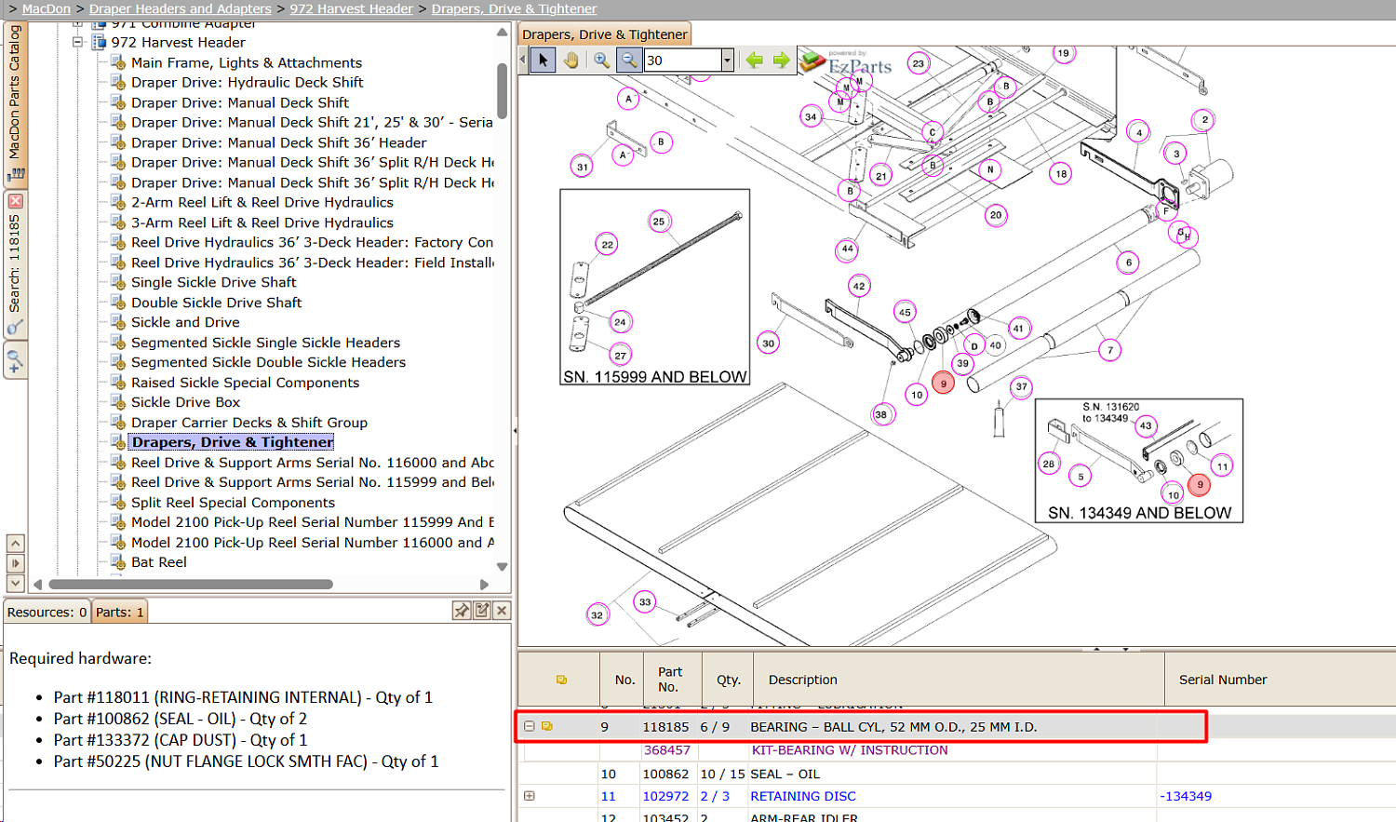Click sidebar tab scroll up button
This screenshot has height=822, width=1396.
[15, 543]
